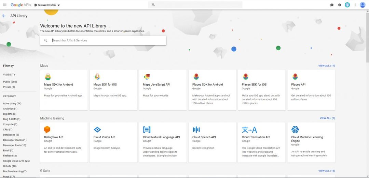Click the Maps JavaScript API icon

coord(147,77)
